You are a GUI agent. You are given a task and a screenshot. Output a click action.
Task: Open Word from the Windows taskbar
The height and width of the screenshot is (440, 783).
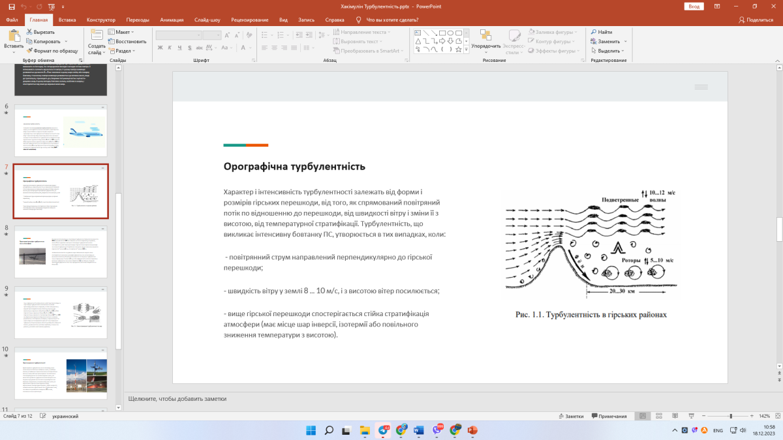point(419,430)
